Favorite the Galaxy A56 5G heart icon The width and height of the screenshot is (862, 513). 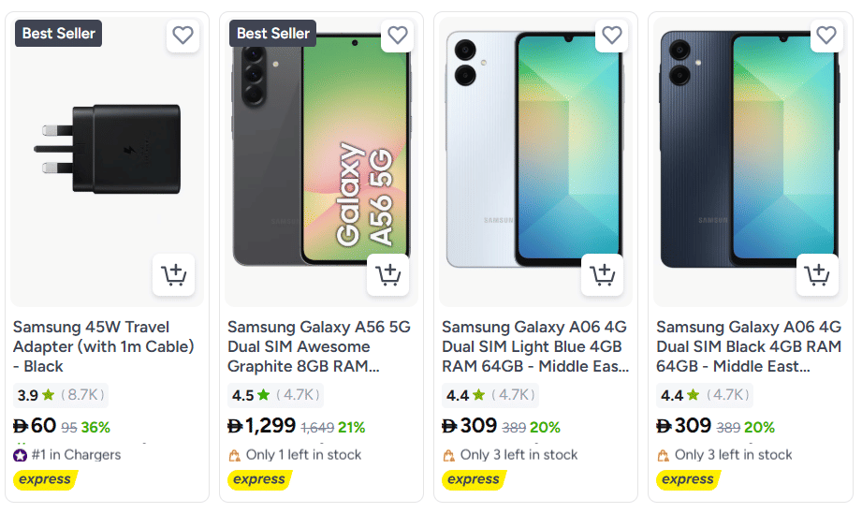pyautogui.click(x=397, y=36)
